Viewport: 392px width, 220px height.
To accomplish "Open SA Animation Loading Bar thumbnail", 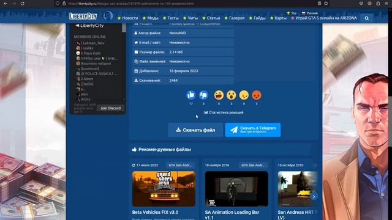I will click(x=236, y=189).
